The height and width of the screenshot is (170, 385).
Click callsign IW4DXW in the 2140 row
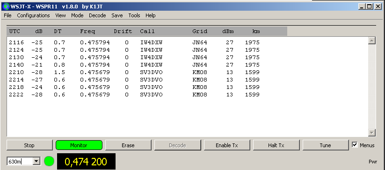point(151,65)
